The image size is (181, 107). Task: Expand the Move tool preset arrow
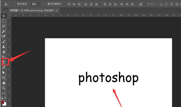click(x=10, y=5)
